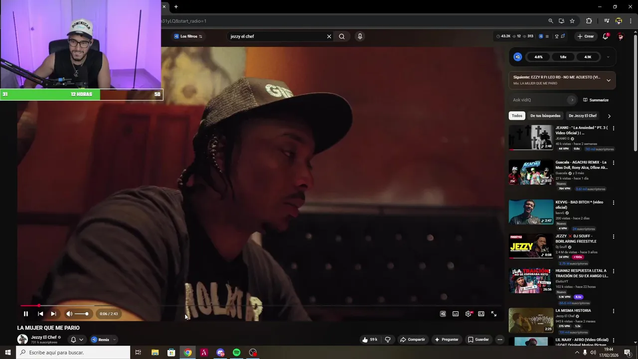Click the Summarize button
The image size is (638, 359).
click(596, 100)
